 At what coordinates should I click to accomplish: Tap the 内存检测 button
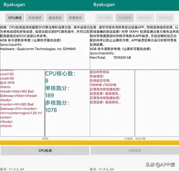[x=135, y=151]
